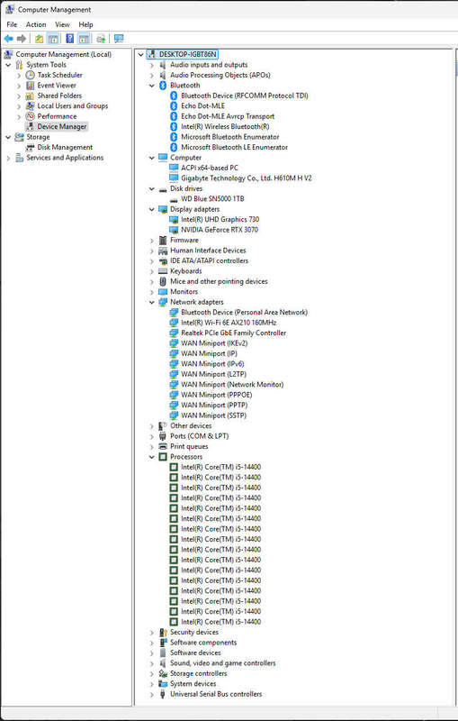
Task: Click the Echo Dot-MLE Bluetooth icon
Action: [174, 105]
